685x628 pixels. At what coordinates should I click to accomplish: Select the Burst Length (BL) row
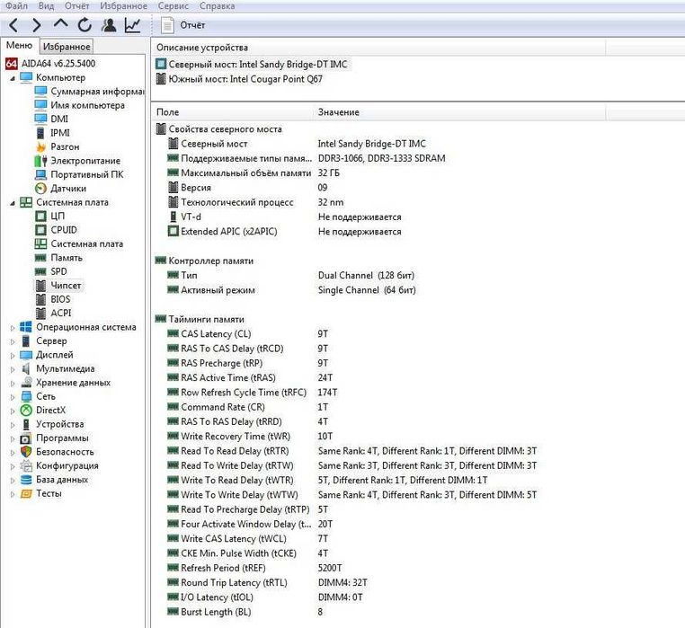(x=245, y=613)
